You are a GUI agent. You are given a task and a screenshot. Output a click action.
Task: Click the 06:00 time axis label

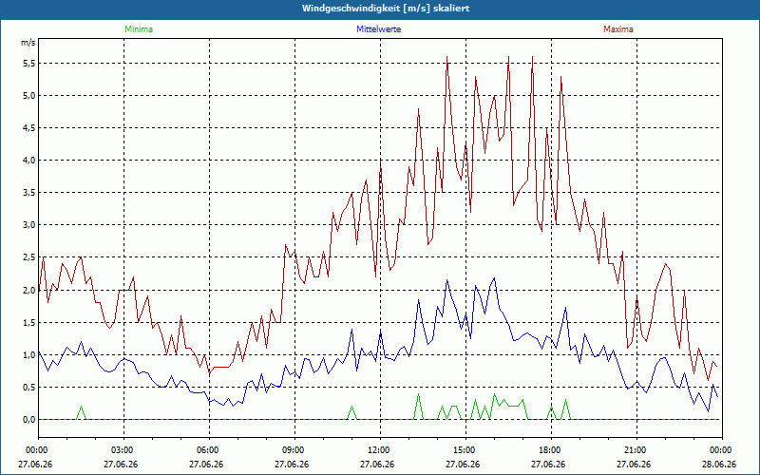pyautogui.click(x=209, y=450)
